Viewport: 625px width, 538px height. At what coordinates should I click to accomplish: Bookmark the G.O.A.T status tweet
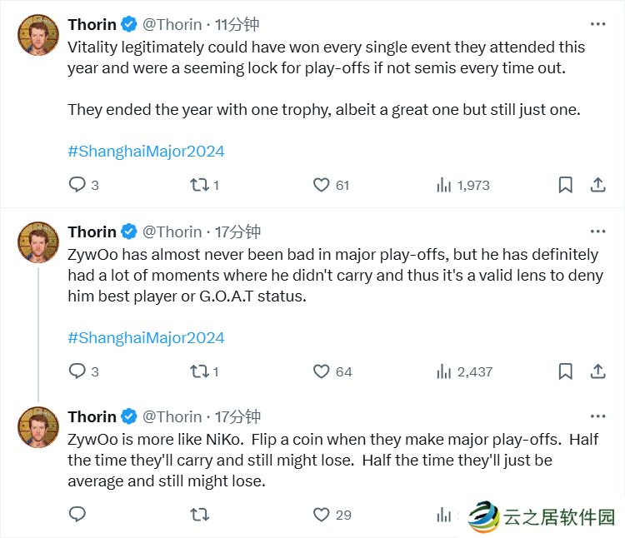[565, 371]
